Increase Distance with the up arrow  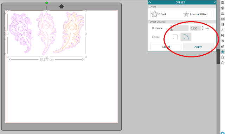pos(202,27)
